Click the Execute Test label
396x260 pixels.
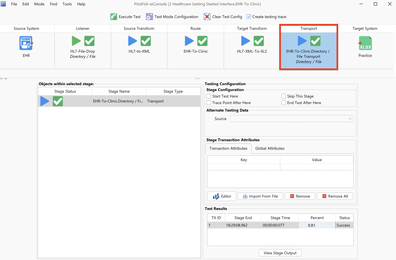pos(130,17)
